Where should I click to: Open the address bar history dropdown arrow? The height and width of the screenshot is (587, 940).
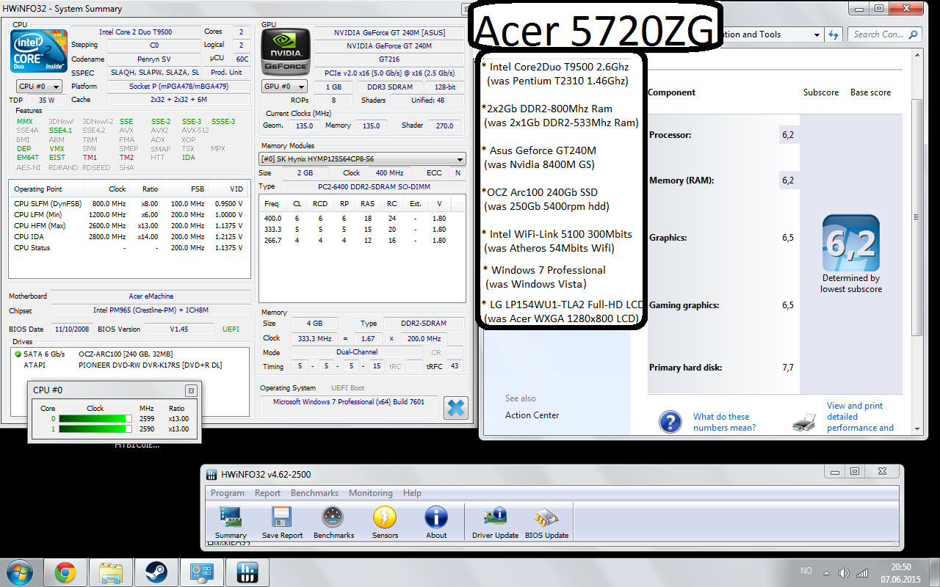coord(817,34)
